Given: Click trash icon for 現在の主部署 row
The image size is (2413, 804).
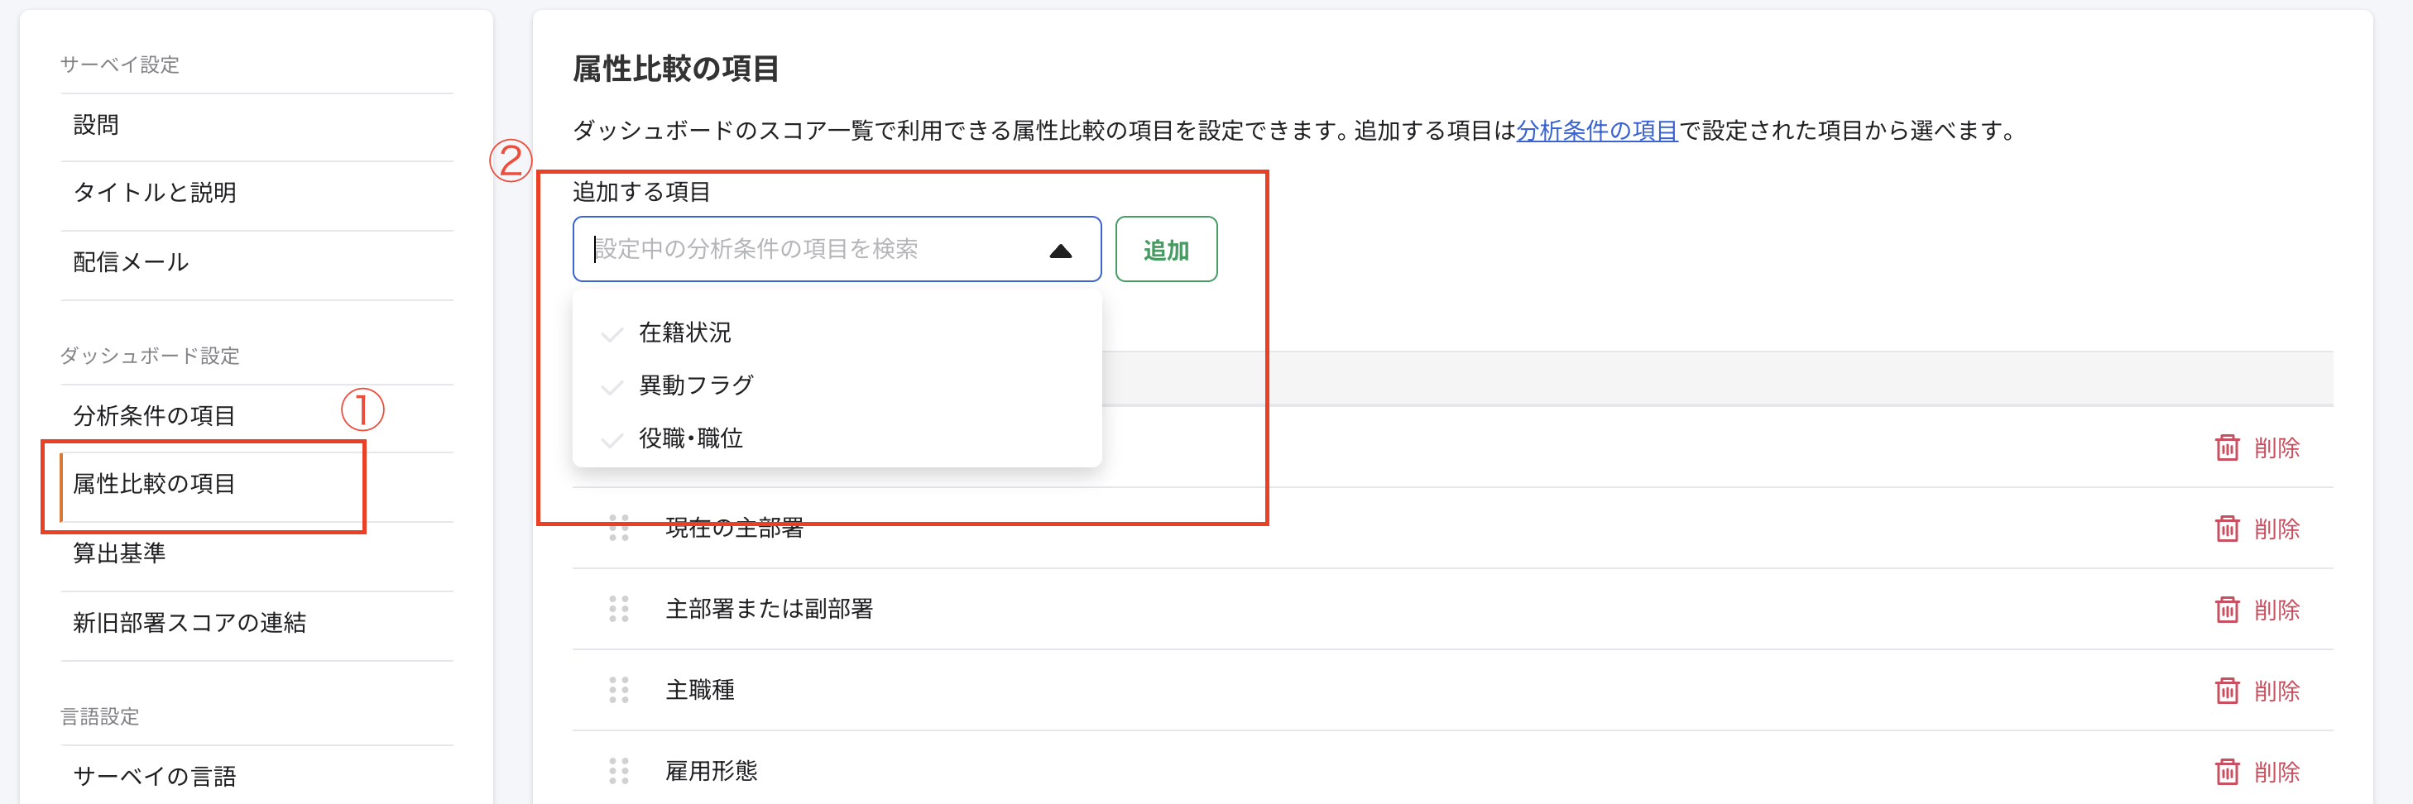Looking at the screenshot, I should [x=2226, y=529].
